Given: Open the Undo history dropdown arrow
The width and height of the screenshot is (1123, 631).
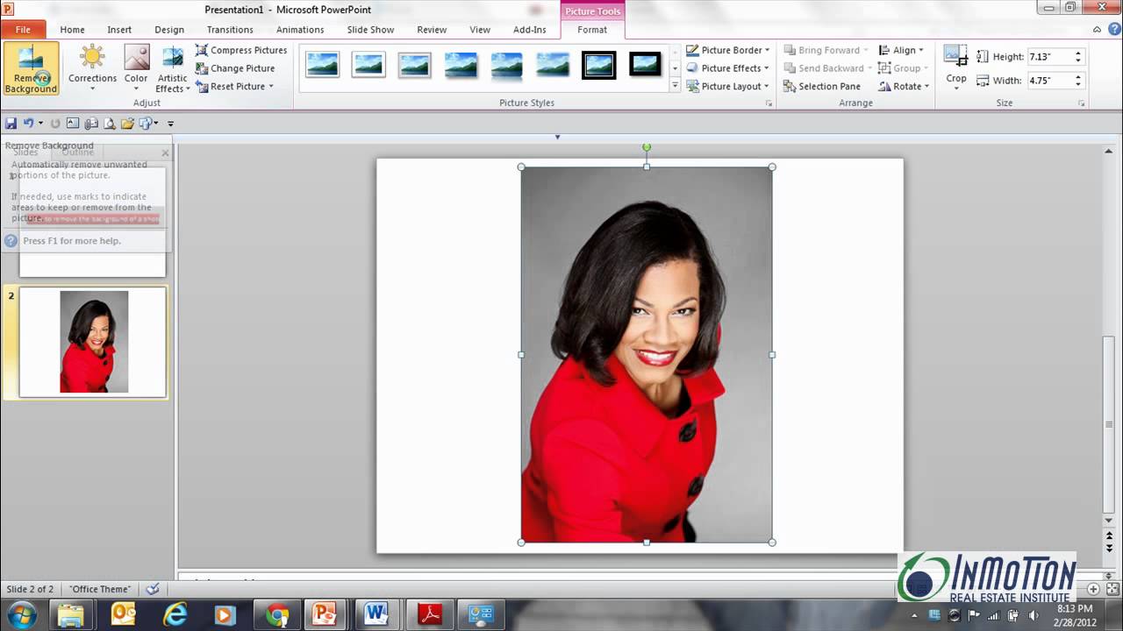Looking at the screenshot, I should click(40, 124).
